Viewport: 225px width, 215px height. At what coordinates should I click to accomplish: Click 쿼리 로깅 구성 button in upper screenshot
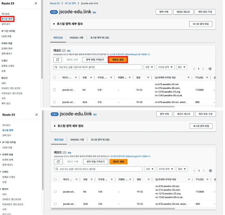205,12
